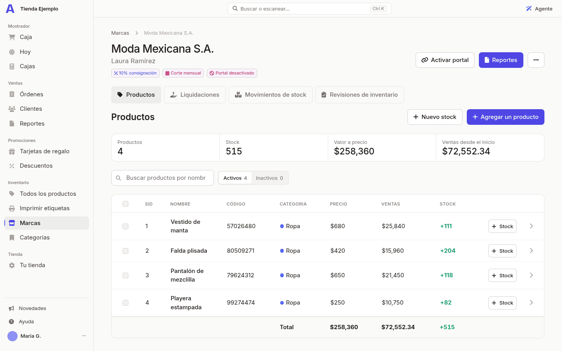Switch to Revisiones de inventario tab

[x=359, y=95]
